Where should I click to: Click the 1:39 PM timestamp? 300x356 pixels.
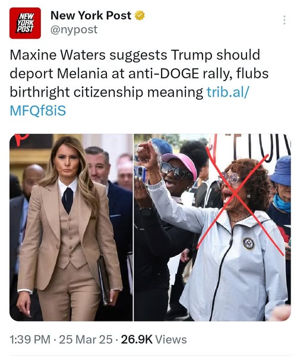pyautogui.click(x=30, y=339)
